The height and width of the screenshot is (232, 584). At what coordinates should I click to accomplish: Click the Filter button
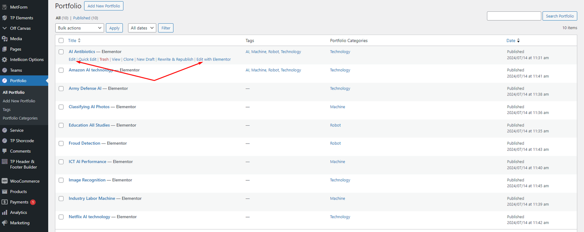point(166,28)
